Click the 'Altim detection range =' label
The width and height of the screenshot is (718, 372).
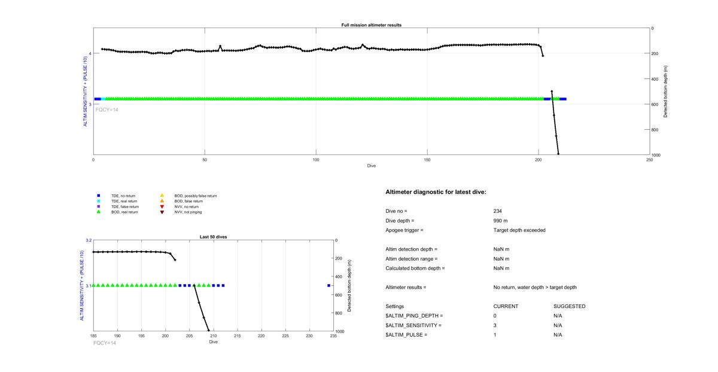(x=412, y=259)
